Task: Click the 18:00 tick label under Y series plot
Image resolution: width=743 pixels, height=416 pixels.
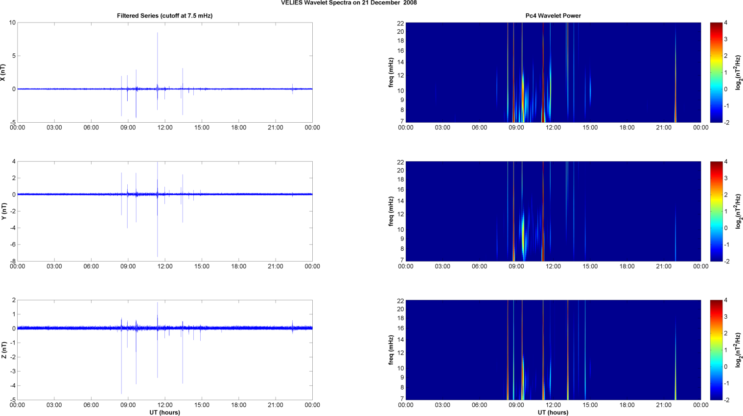Action: tap(238, 266)
